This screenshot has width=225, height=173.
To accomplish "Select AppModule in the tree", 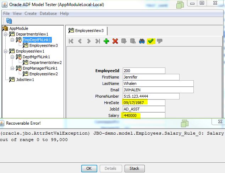I will [19, 28].
